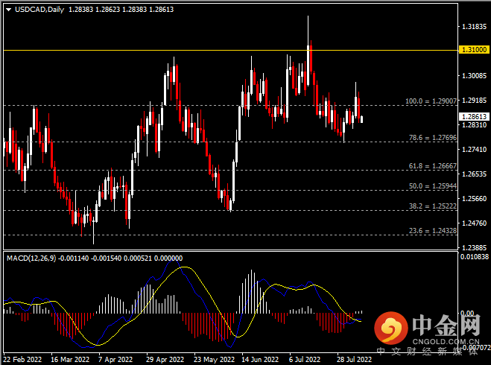The width and height of the screenshot is (491, 365).
Task: Click the 6 Jul 2022 date label
Action: coord(305,359)
